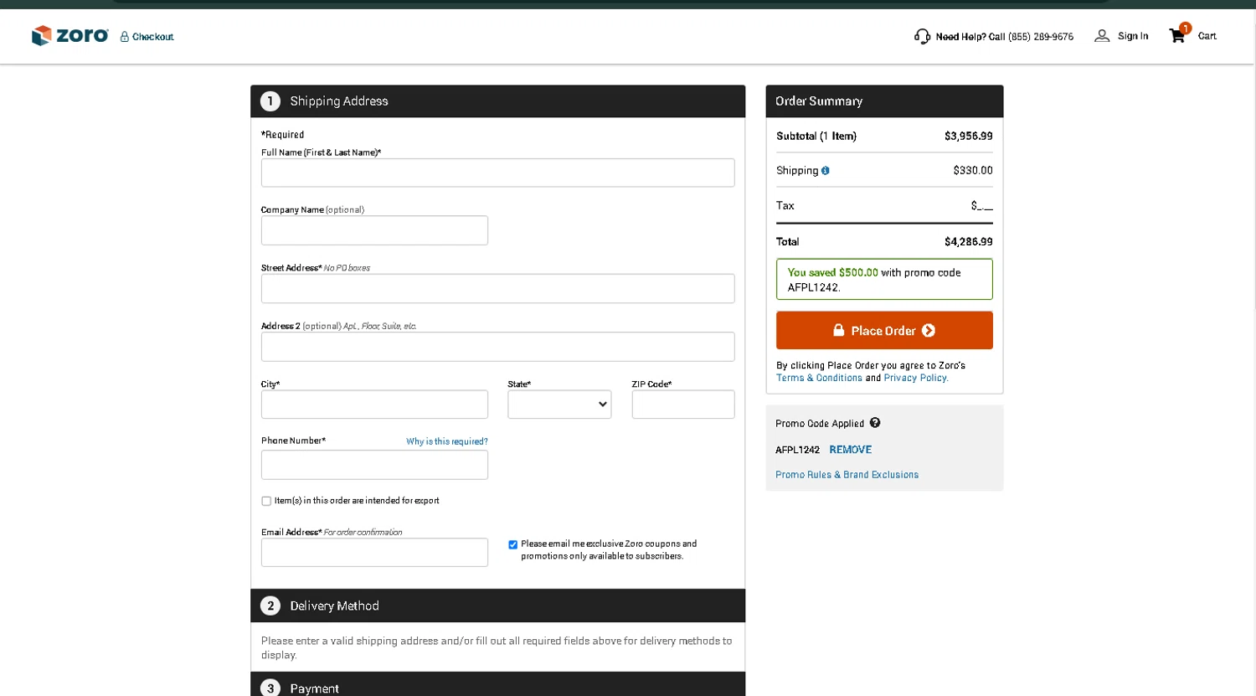Click the ZIP Code field
The image size is (1256, 696).
click(682, 405)
